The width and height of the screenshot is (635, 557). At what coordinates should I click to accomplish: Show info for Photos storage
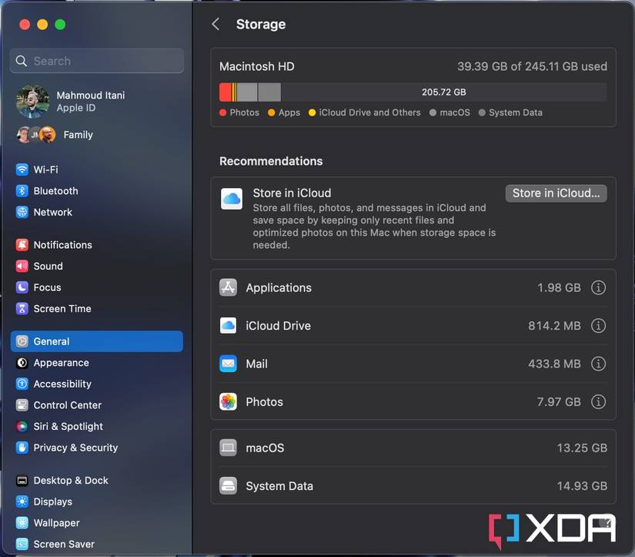tap(598, 401)
